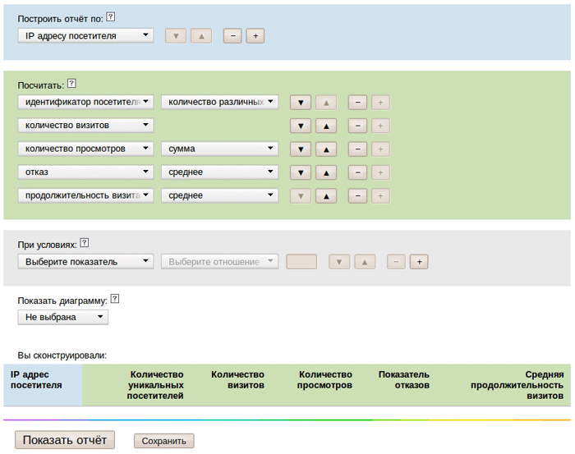Image resolution: width=575 pixels, height=454 pixels.
Task: Move отказ row up
Action: (326, 172)
